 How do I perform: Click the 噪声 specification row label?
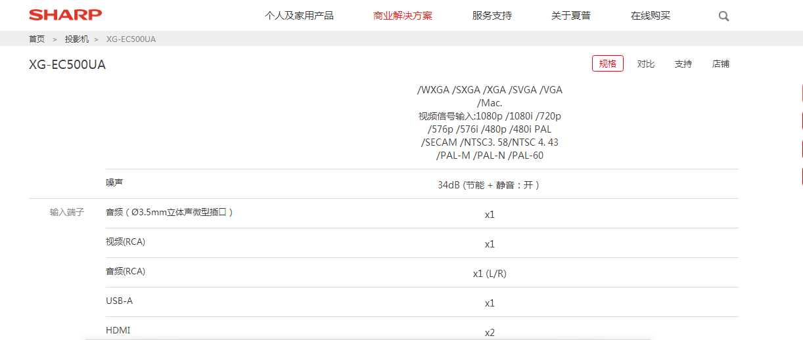(114, 182)
